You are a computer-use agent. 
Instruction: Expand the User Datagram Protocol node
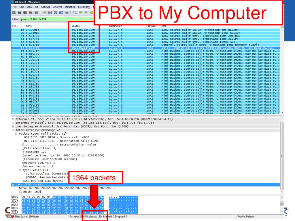(x=13, y=127)
